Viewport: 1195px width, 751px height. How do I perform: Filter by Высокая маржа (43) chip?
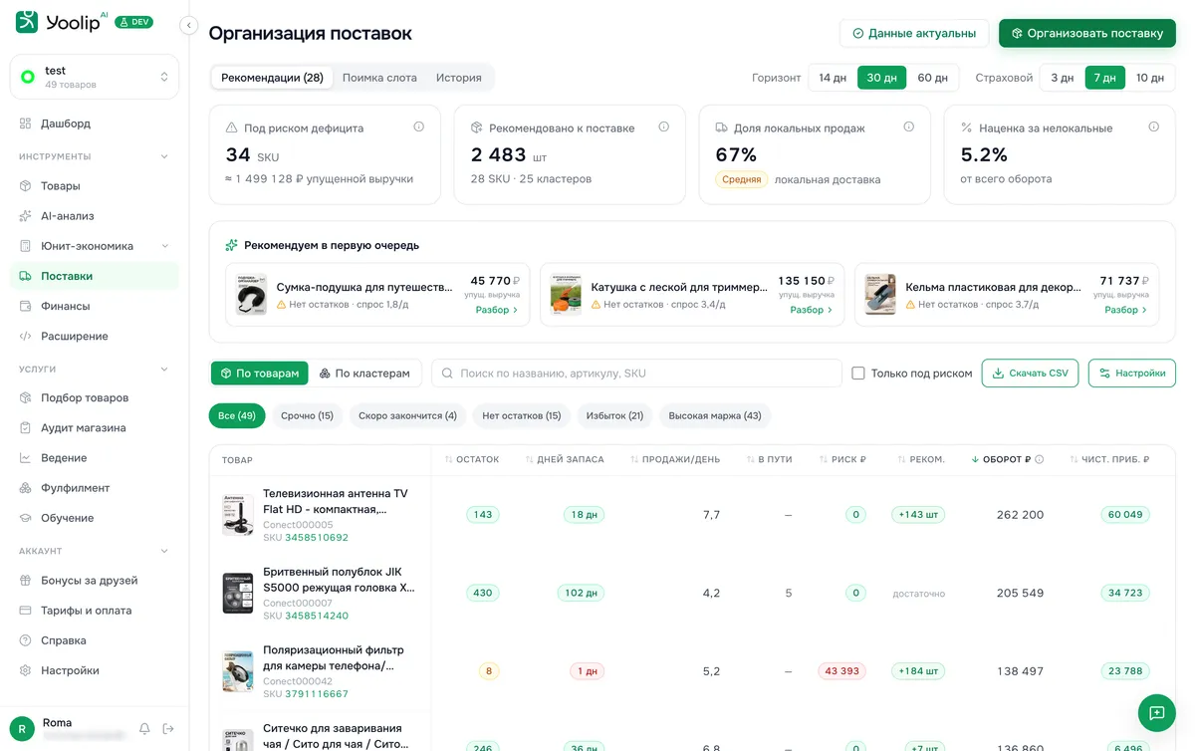point(715,415)
